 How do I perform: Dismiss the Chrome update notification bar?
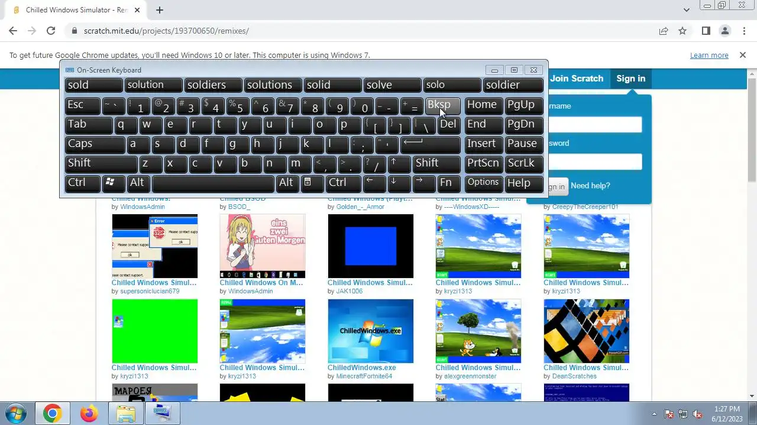(743, 55)
